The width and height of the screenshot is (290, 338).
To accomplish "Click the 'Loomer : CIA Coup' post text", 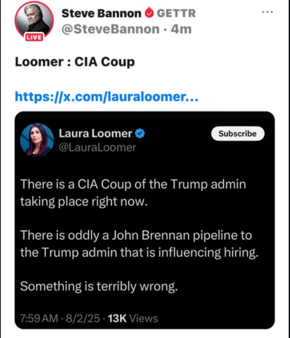I will [x=75, y=62].
